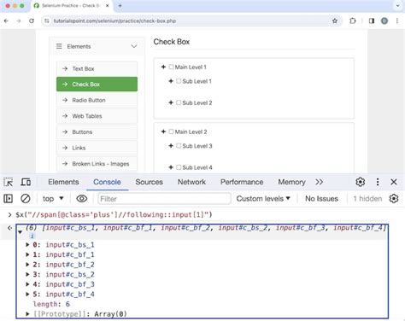405x321 pixels.
Task: Open Text Box practice page link
Action: (97, 68)
